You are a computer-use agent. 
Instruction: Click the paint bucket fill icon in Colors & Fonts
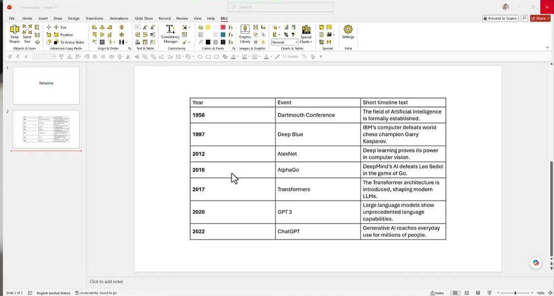pos(201,27)
